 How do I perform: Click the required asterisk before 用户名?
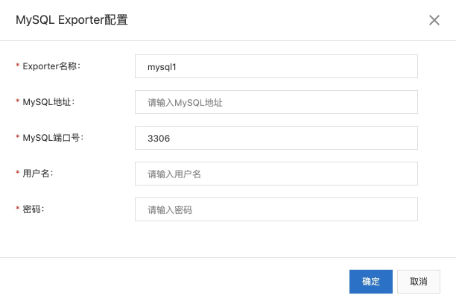click(x=18, y=174)
